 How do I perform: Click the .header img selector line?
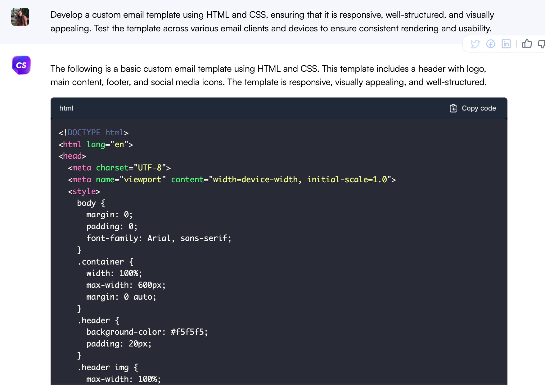tap(108, 367)
